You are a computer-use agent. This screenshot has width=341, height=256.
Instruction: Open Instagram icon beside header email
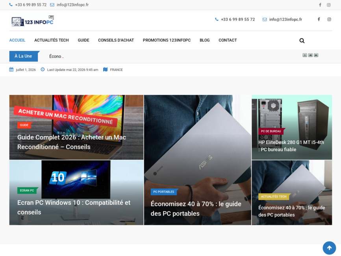click(x=329, y=19)
